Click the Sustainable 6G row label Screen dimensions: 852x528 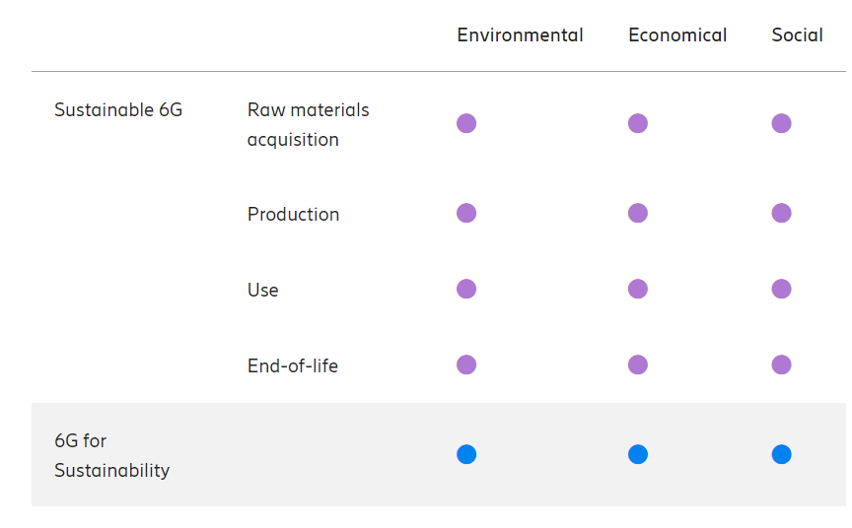coord(118,110)
